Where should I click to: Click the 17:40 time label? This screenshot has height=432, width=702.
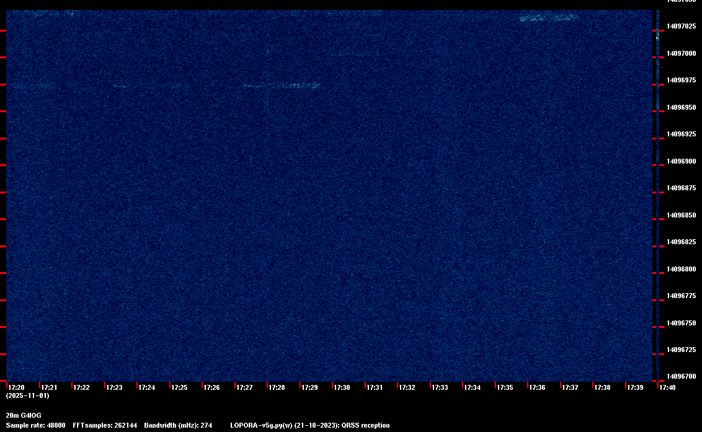[667, 387]
